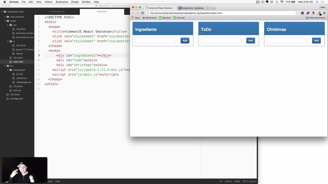328x184 pixels.
Task: Click the Wi-Fi status icon
Action: tap(282, 2)
